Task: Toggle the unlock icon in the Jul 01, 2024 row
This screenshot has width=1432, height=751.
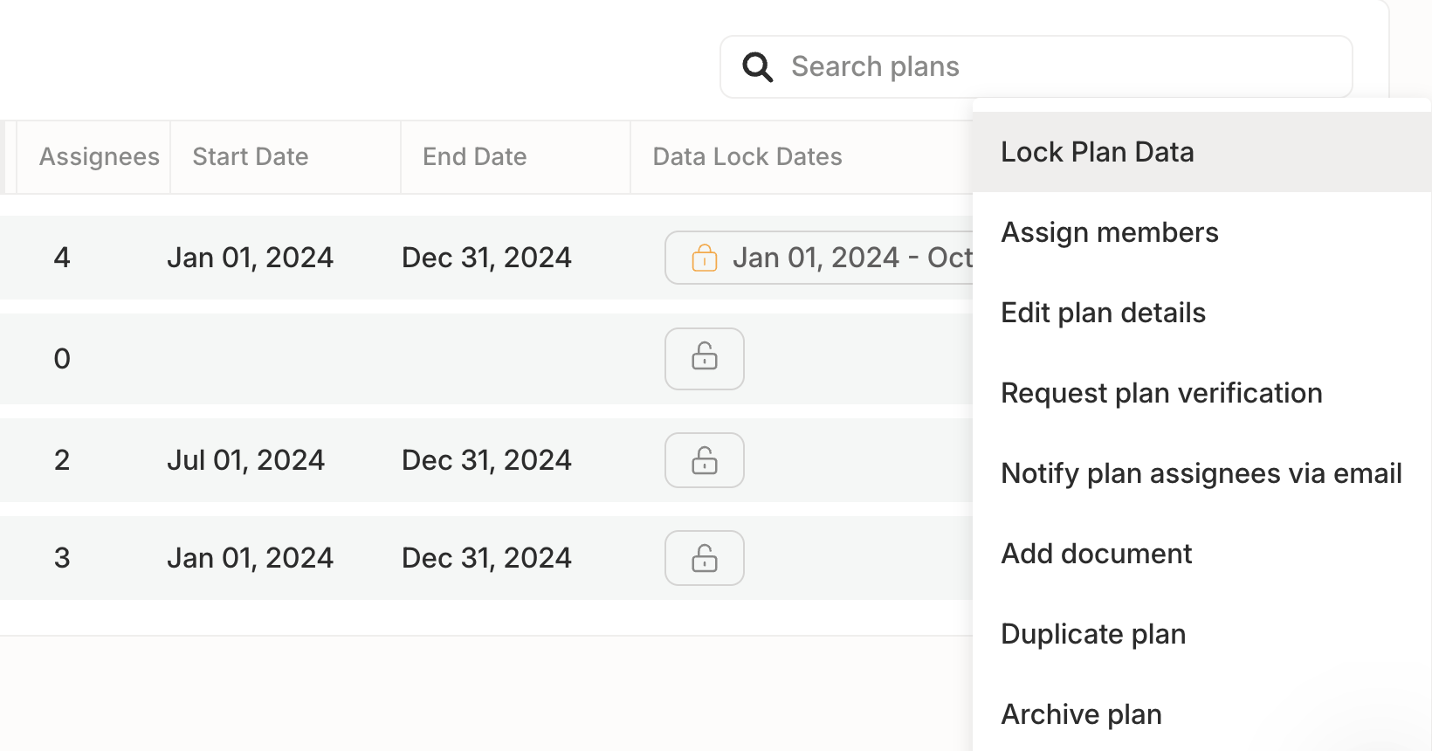Action: (x=705, y=460)
